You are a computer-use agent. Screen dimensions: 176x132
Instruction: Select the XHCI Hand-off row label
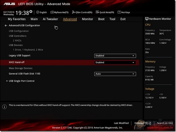click(17, 62)
